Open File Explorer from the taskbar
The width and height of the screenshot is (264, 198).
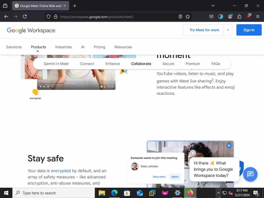(102, 193)
